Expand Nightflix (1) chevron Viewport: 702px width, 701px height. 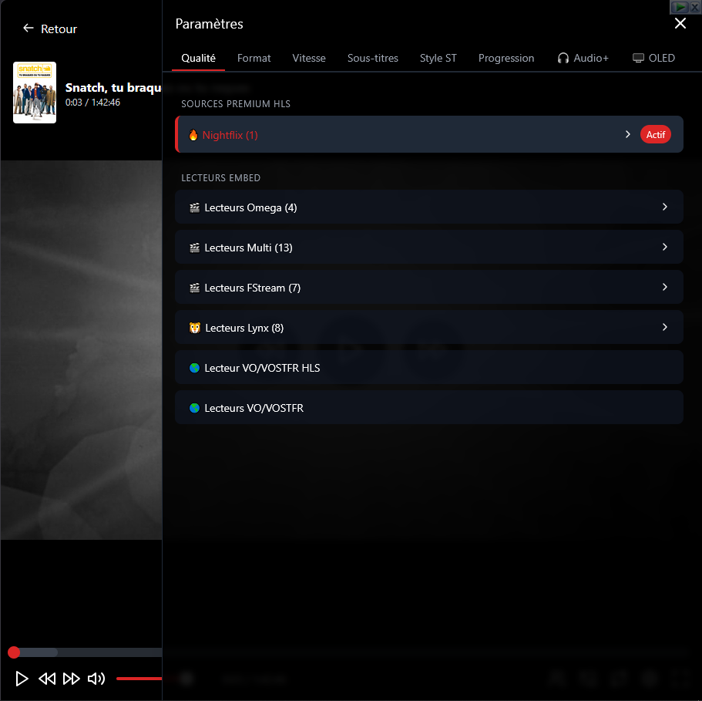628,134
